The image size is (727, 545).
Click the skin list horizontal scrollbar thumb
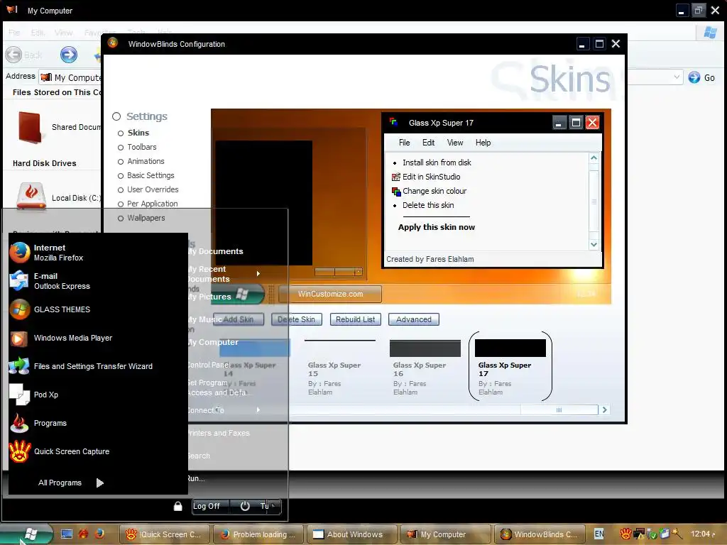click(559, 409)
